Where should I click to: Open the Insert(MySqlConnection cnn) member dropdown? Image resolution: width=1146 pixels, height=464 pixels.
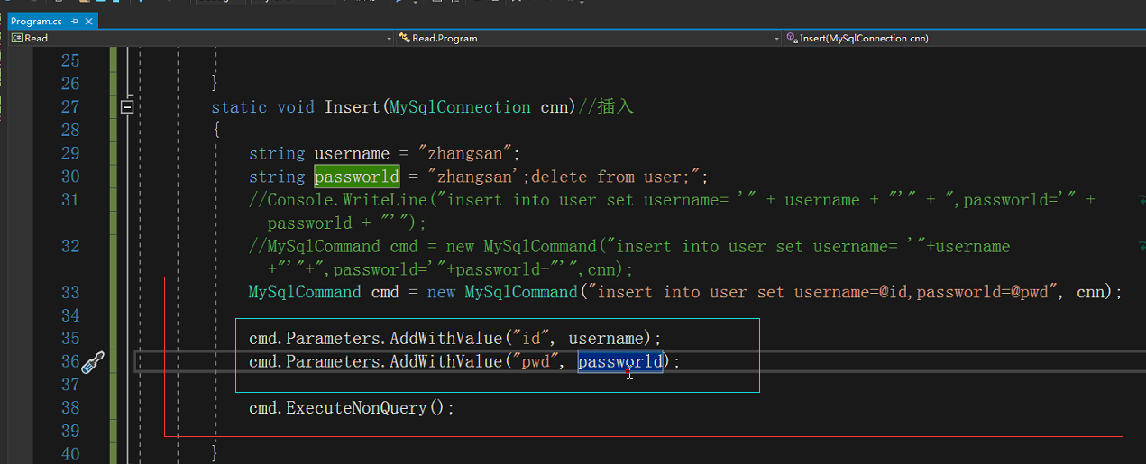click(x=965, y=38)
